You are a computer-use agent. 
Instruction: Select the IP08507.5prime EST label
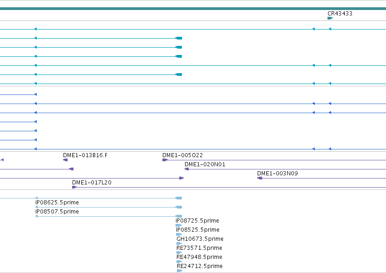(x=57, y=212)
